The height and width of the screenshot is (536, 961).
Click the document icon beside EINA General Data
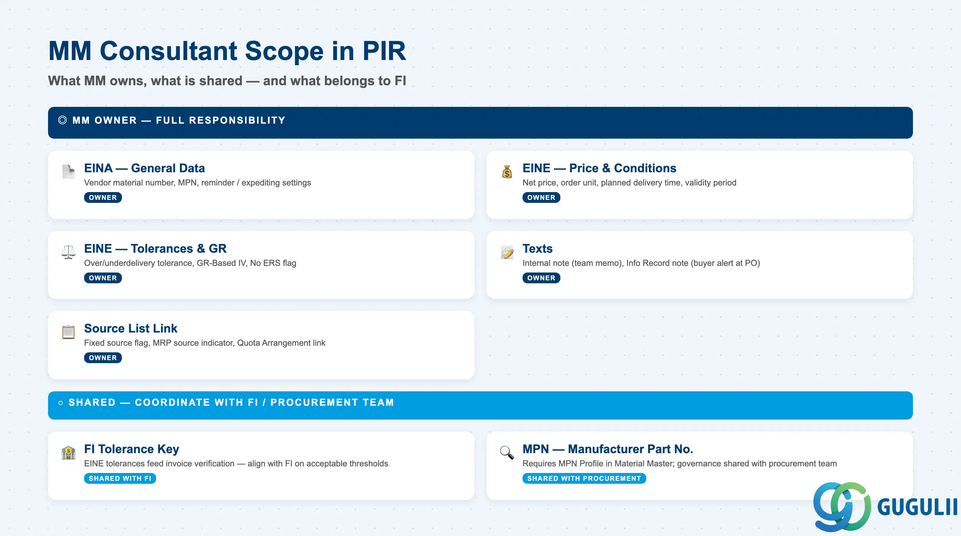tap(68, 171)
